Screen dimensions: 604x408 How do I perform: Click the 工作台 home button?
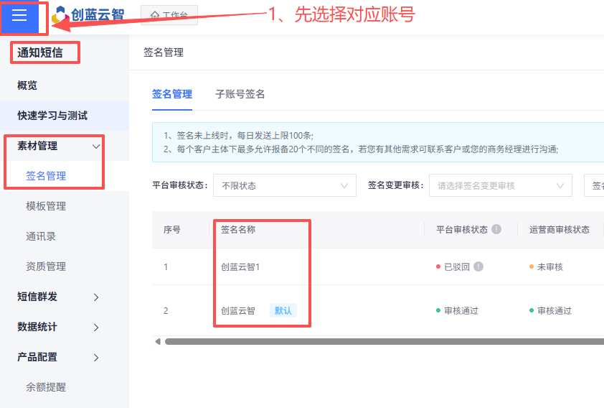point(169,15)
